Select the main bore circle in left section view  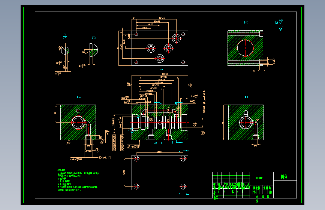pyautogui.click(x=78, y=123)
